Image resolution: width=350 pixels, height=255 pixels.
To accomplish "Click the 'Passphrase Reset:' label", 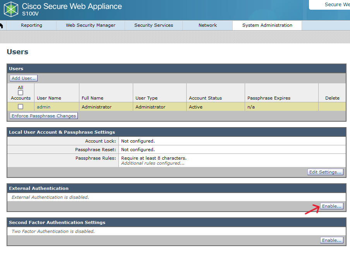I will [96, 150].
